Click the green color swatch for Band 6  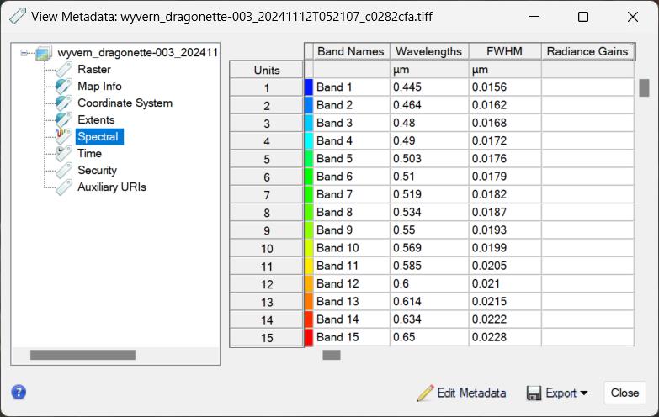[x=309, y=177]
